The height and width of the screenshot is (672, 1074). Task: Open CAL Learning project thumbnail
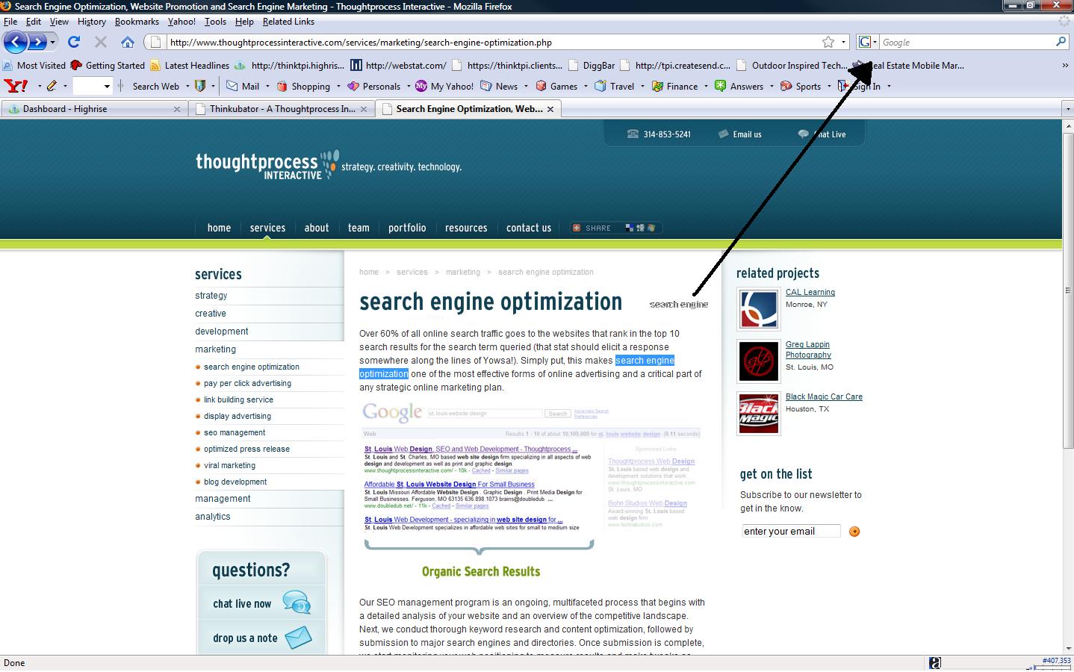tap(759, 309)
